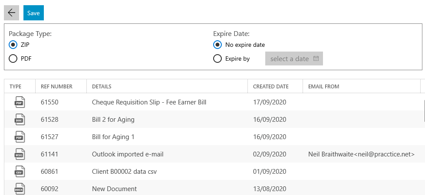The width and height of the screenshot is (425, 195).
Task: Click the MSG icon for Outlook imported e-mail
Action: tap(20, 154)
